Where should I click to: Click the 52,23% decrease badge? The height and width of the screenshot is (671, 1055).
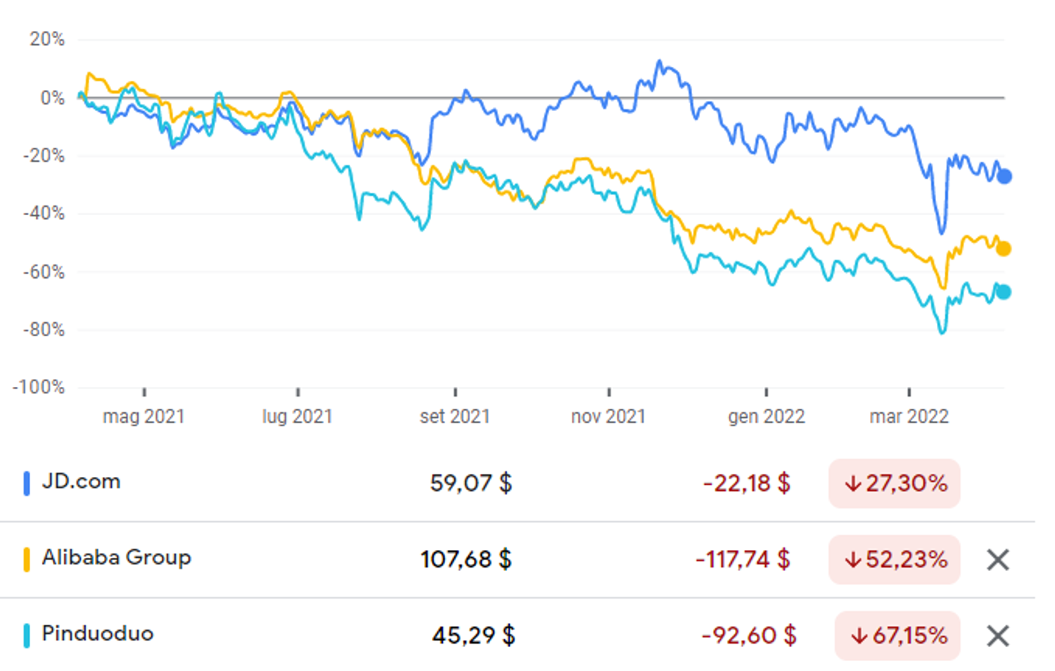895,559
